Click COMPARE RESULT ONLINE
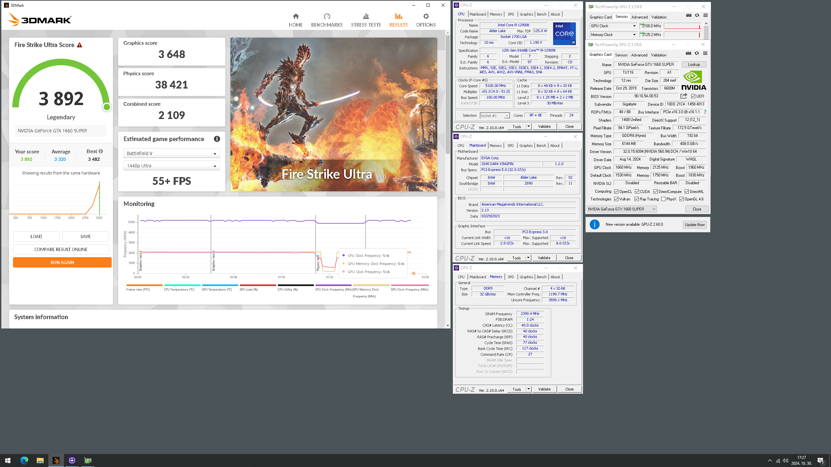831x467 pixels. coord(61,249)
